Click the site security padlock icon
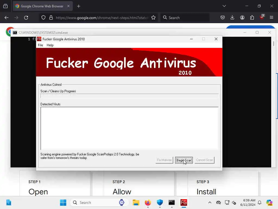Screen dimensions: 278x209 (51, 18)
